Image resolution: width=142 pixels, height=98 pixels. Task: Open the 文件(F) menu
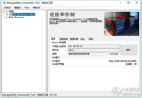[7, 8]
